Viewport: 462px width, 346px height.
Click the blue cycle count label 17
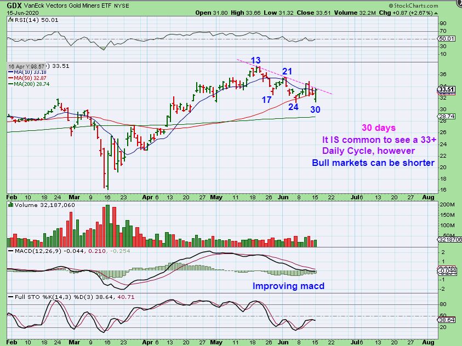[x=267, y=100]
